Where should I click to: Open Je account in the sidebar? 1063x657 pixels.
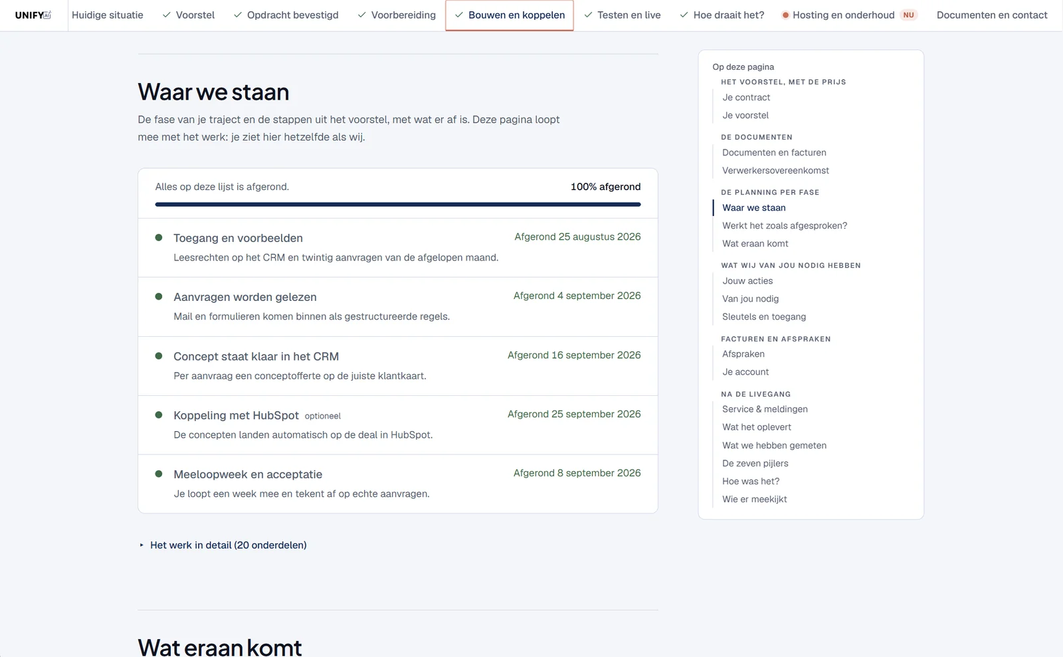[745, 372]
